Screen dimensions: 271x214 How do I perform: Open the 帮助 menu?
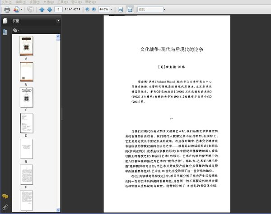tap(90, 2)
